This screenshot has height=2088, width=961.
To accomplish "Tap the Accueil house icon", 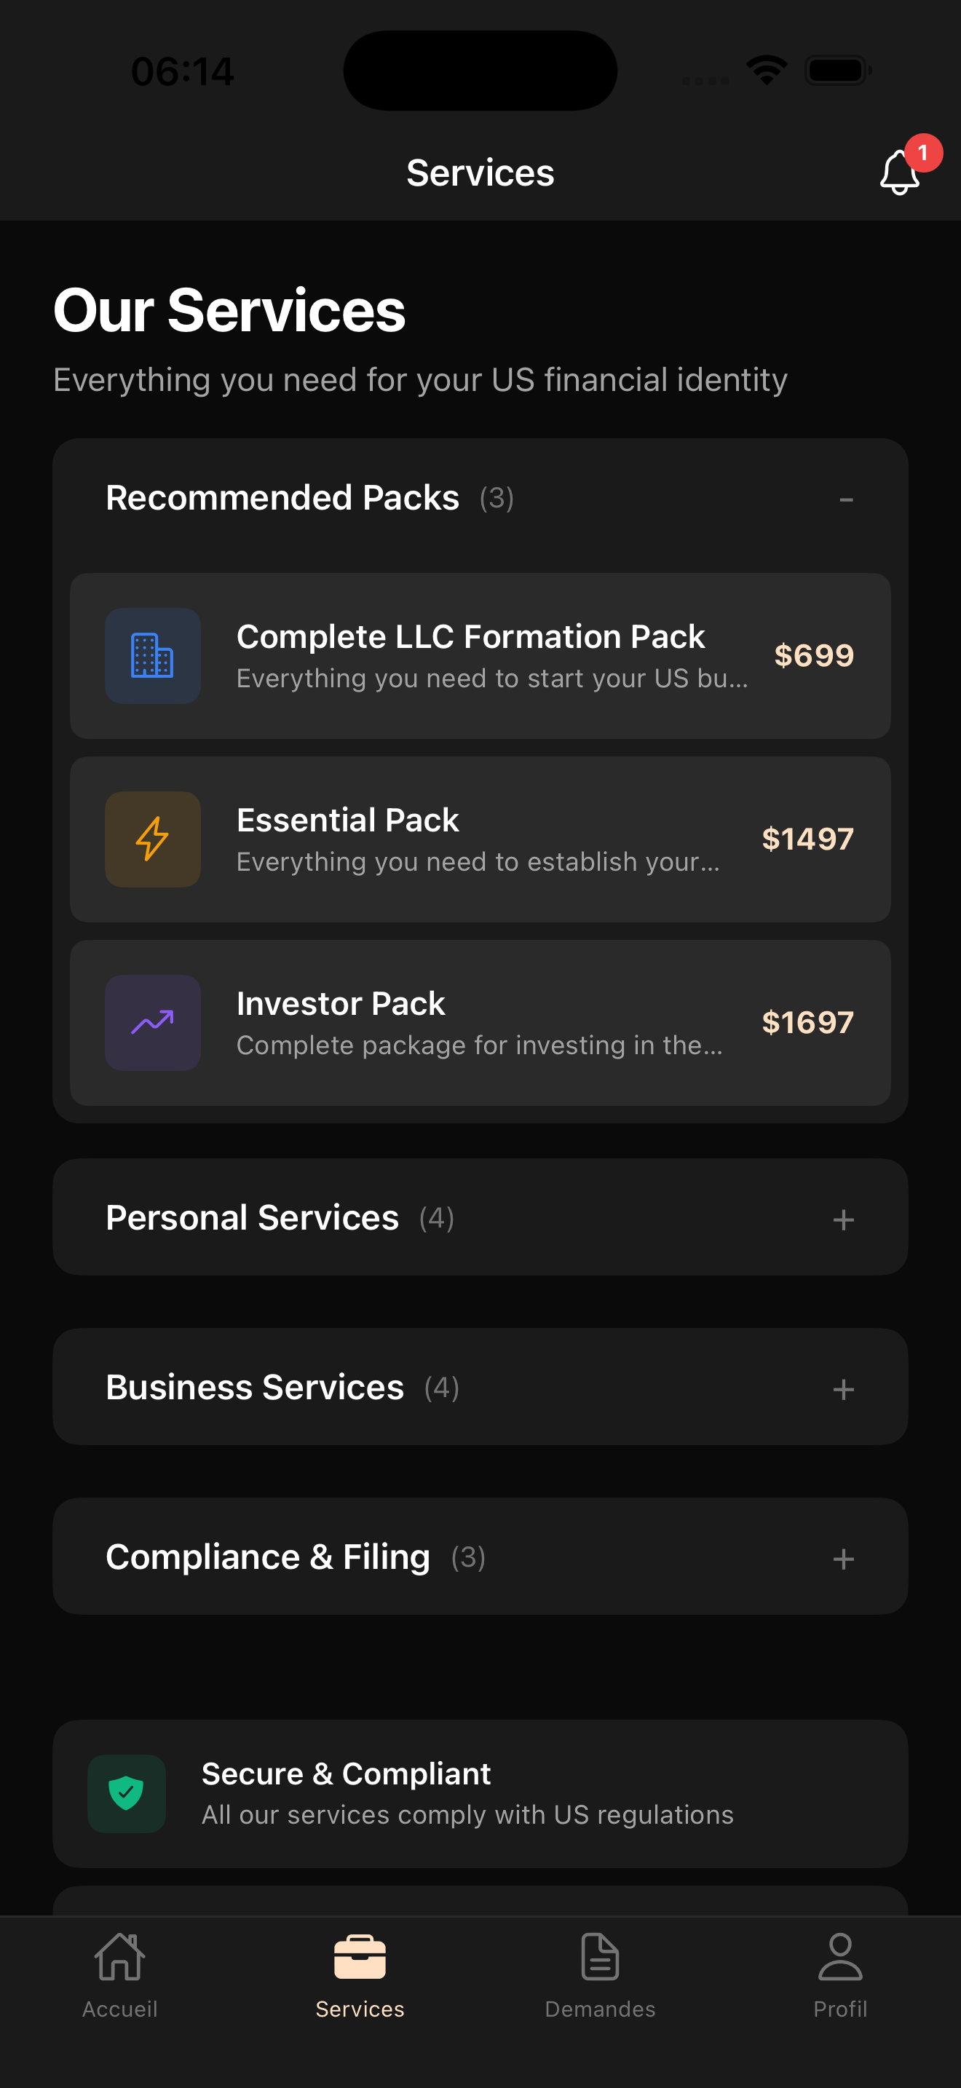I will tap(120, 1957).
